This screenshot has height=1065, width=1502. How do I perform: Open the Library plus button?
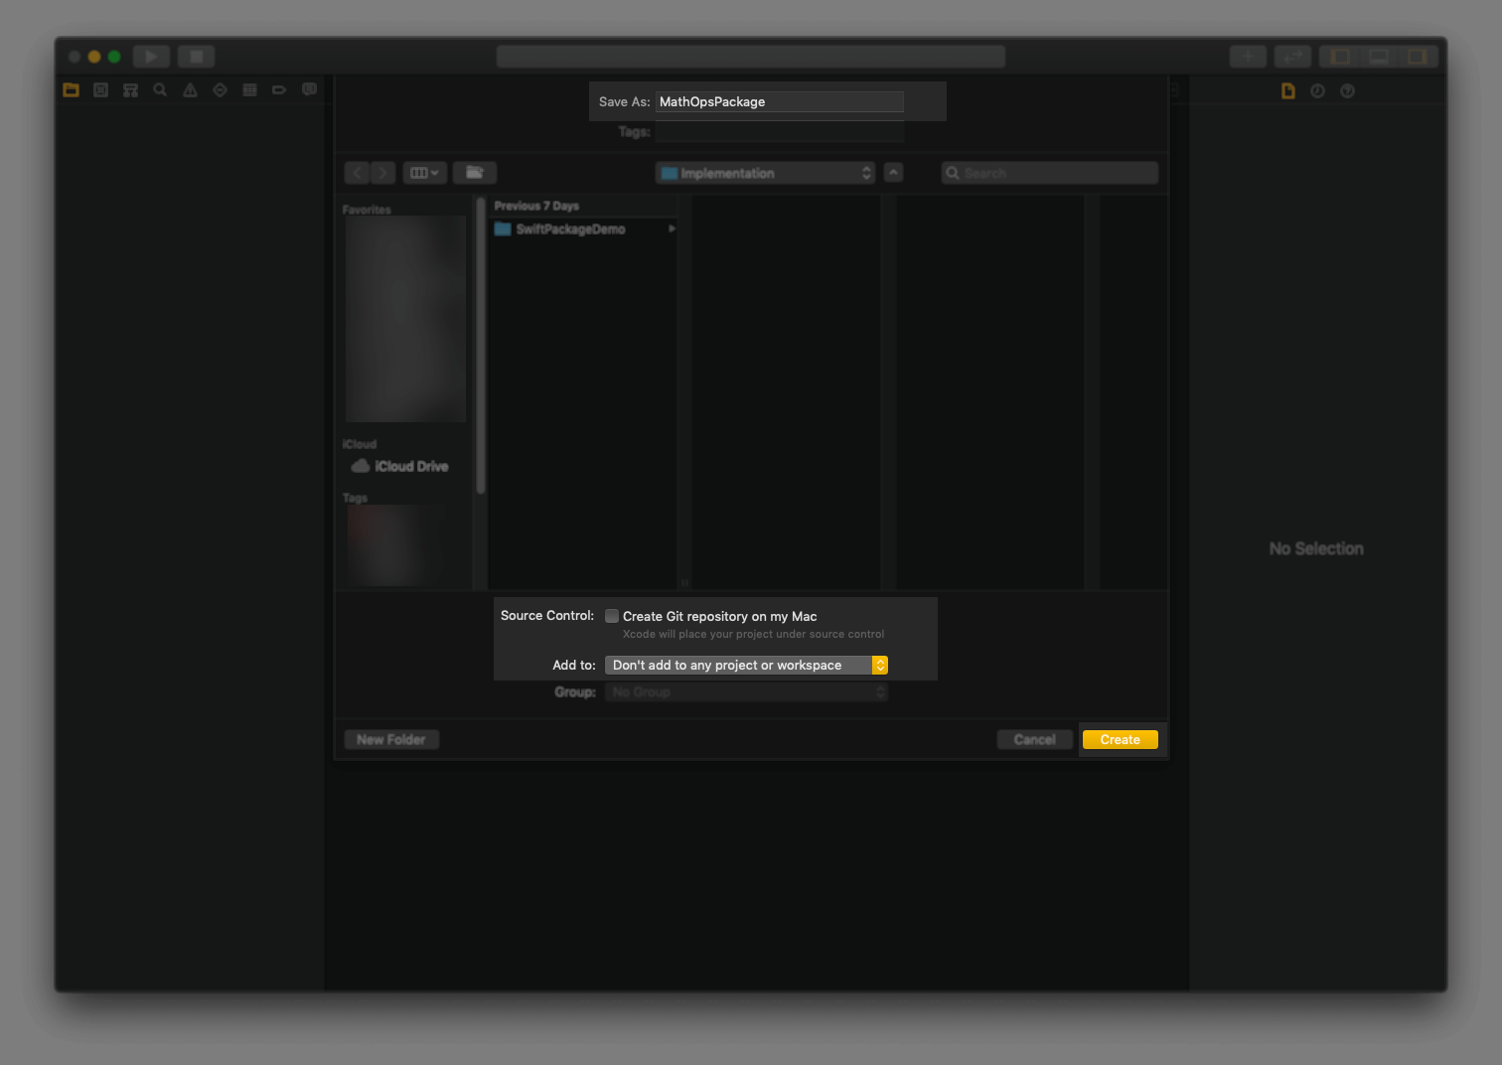click(1248, 57)
